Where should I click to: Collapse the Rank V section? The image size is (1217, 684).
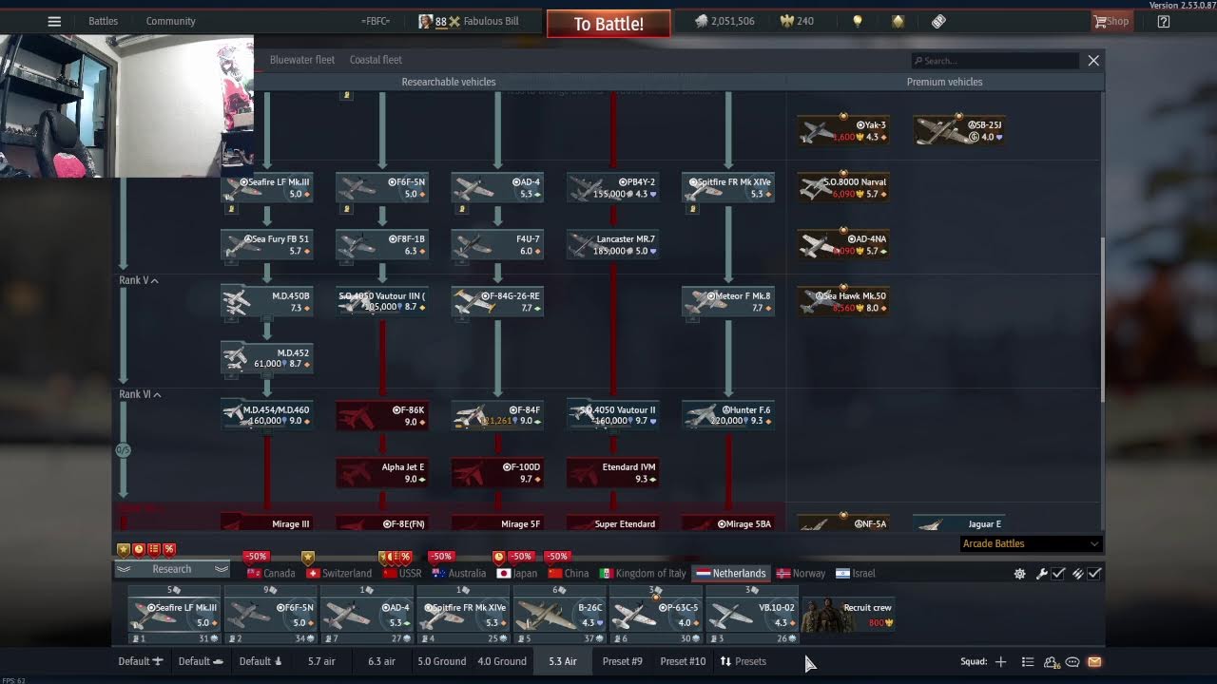[139, 280]
